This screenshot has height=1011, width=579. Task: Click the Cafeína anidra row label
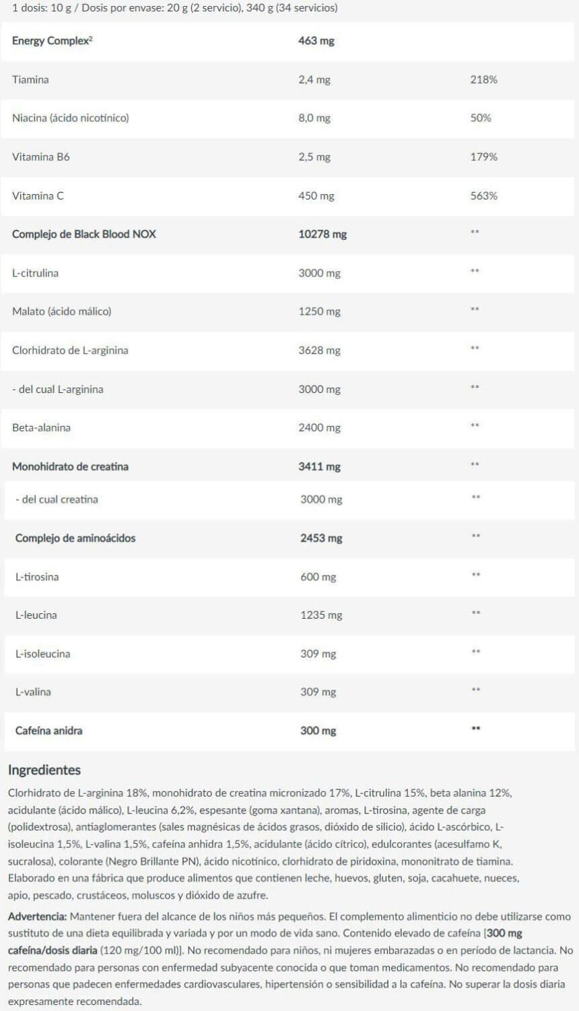(x=49, y=731)
